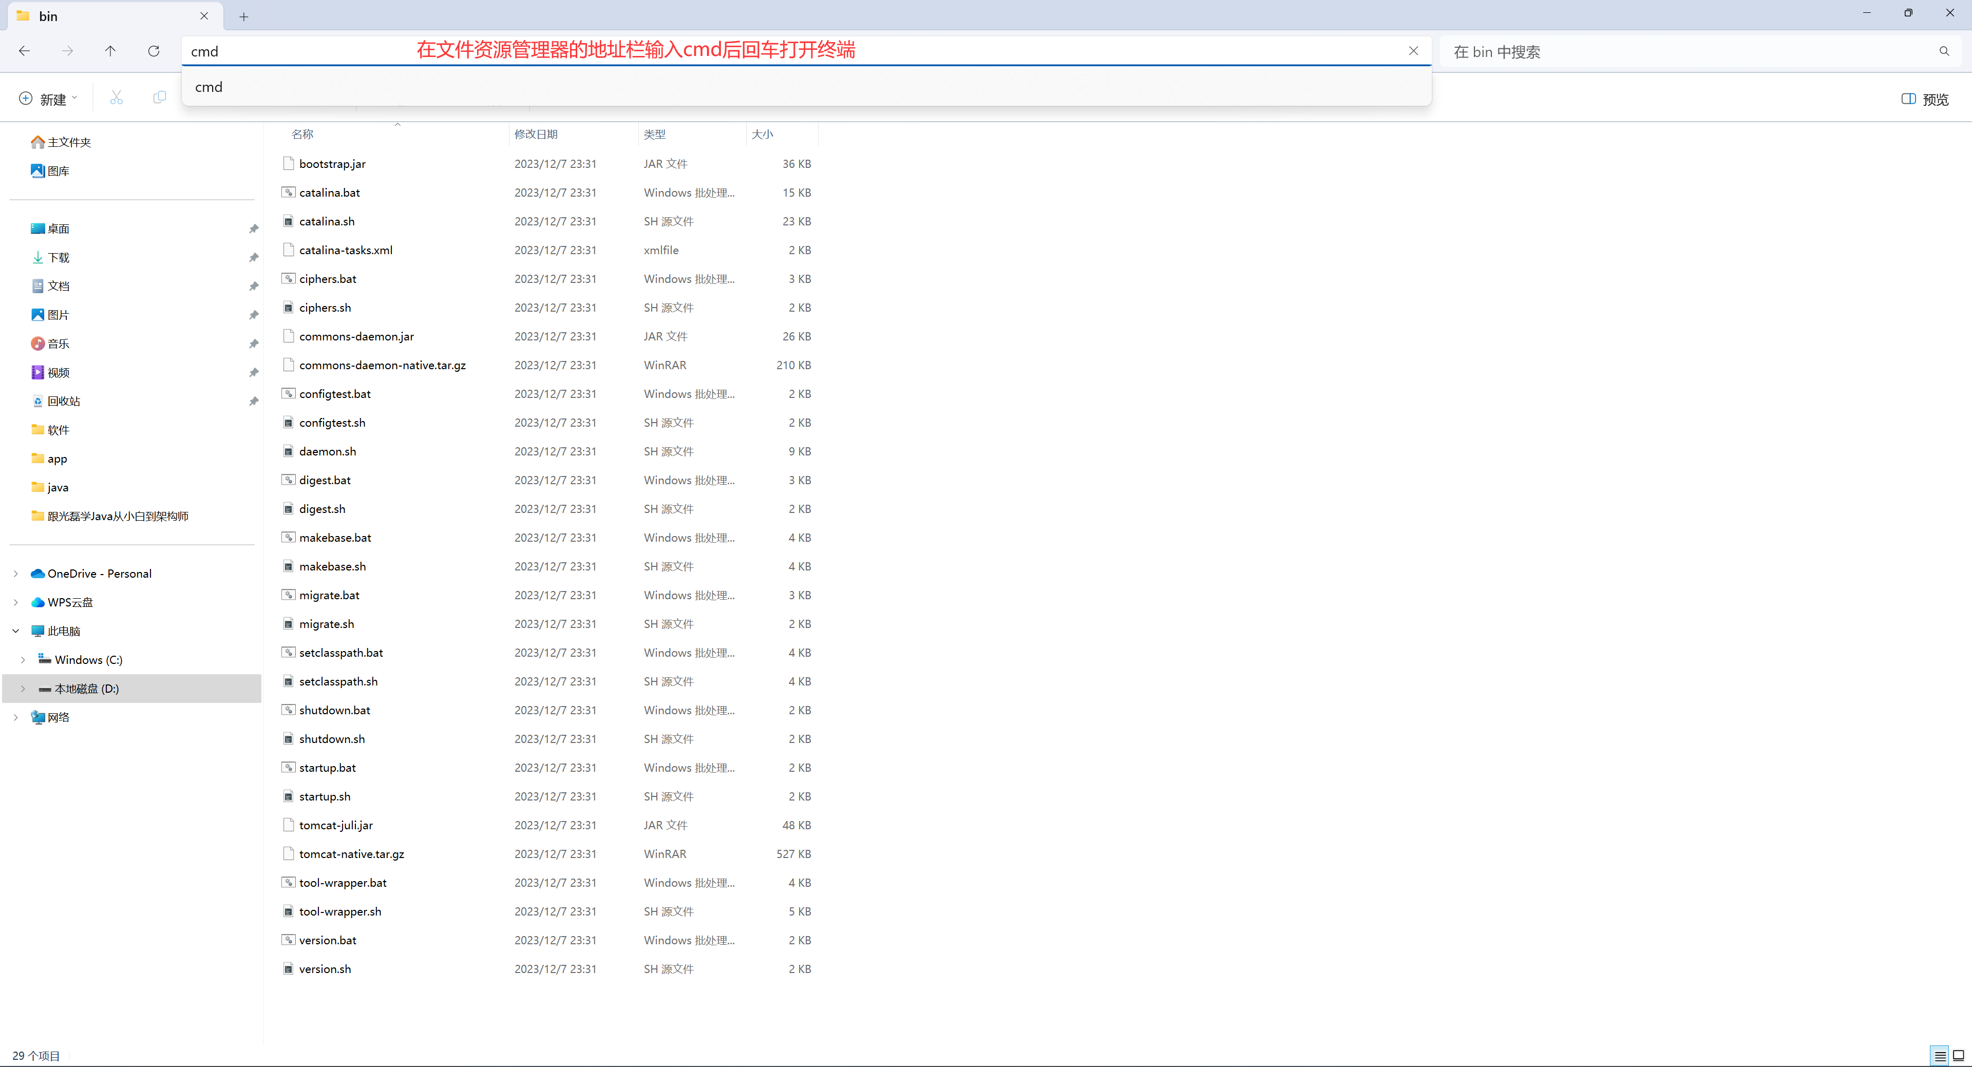Toggle the 预览 preview pane
The image size is (1972, 1067).
1925,99
